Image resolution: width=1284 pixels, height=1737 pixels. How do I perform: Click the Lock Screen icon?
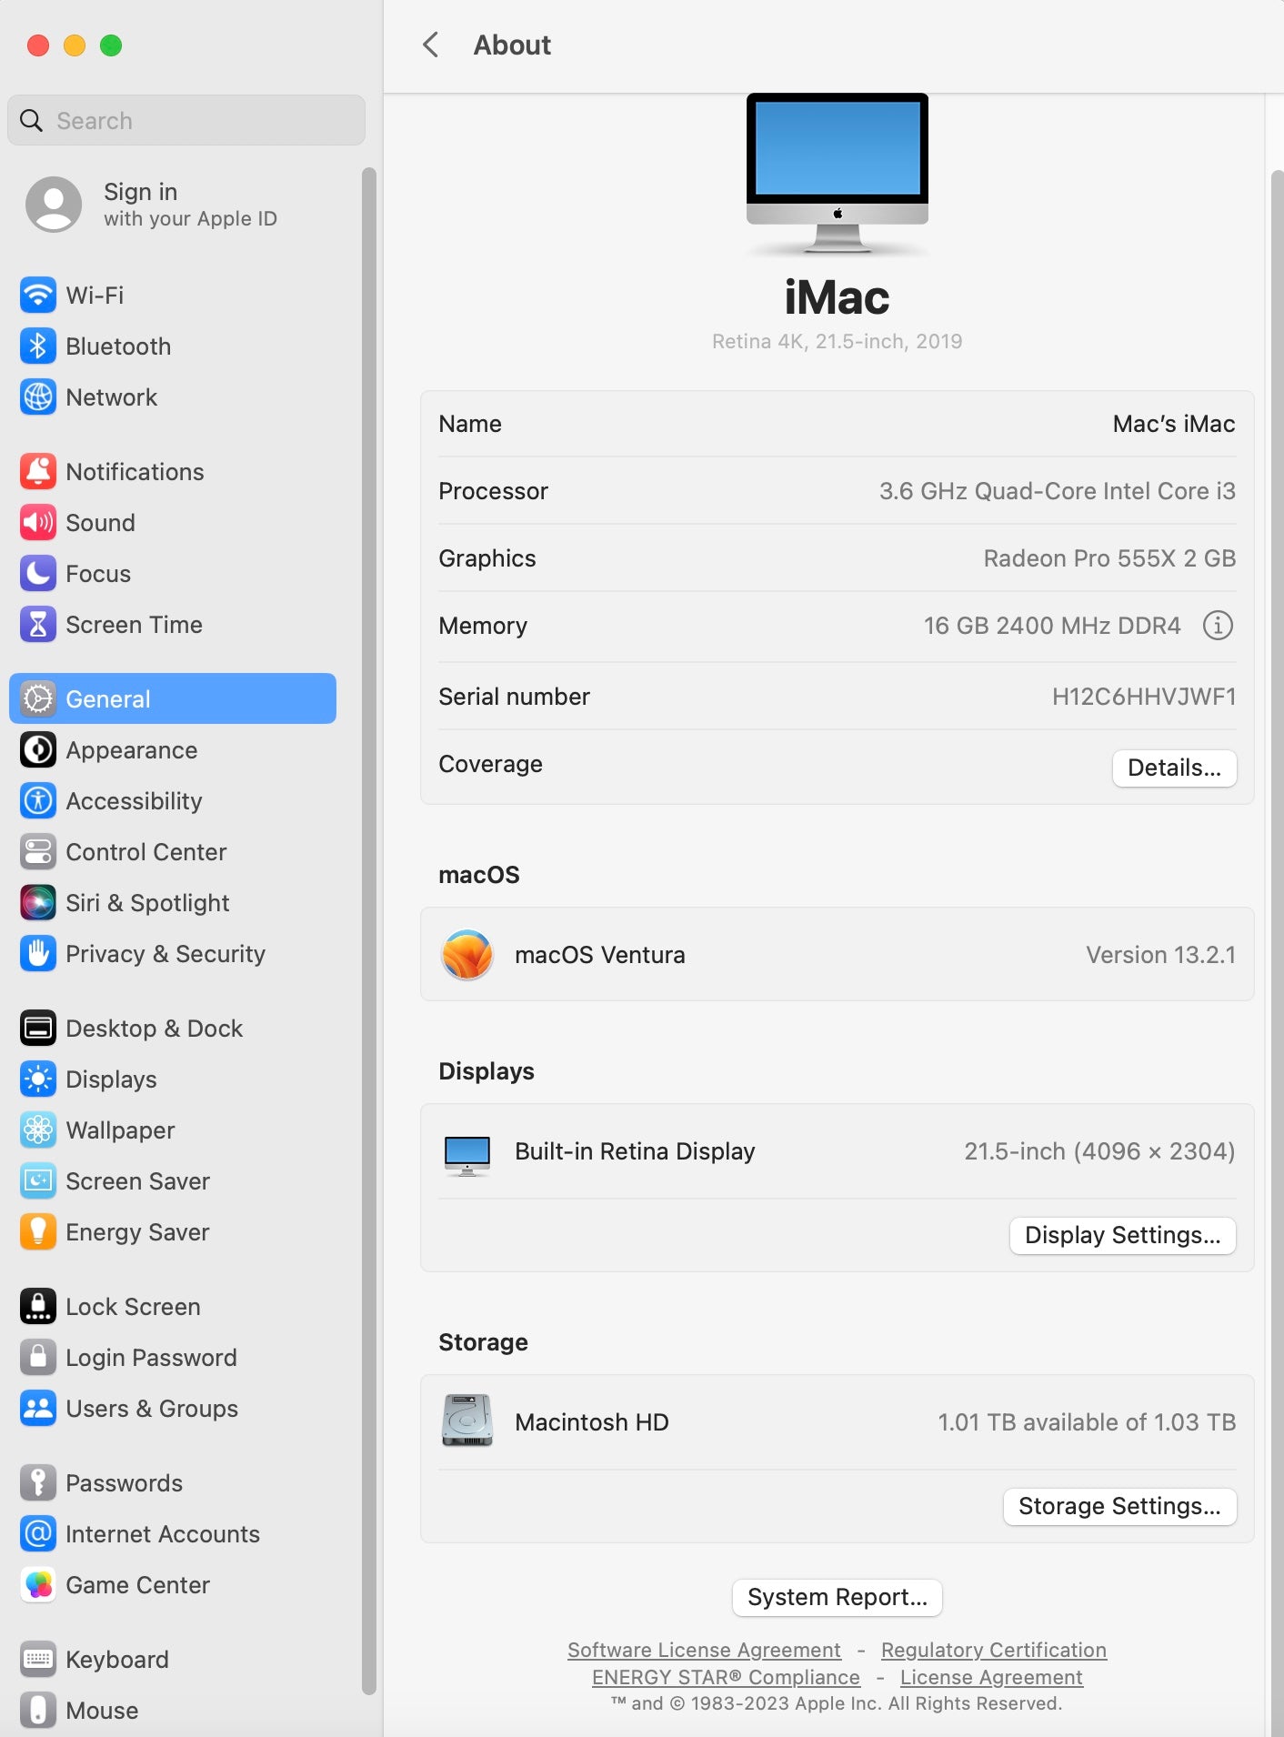pos(38,1306)
